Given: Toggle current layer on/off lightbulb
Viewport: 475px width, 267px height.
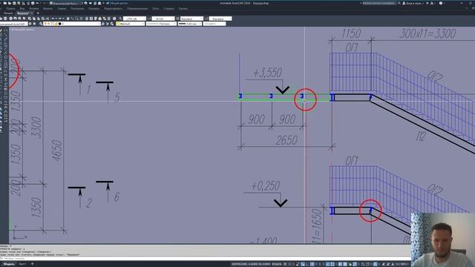Looking at the screenshot, I should [x=45, y=24].
